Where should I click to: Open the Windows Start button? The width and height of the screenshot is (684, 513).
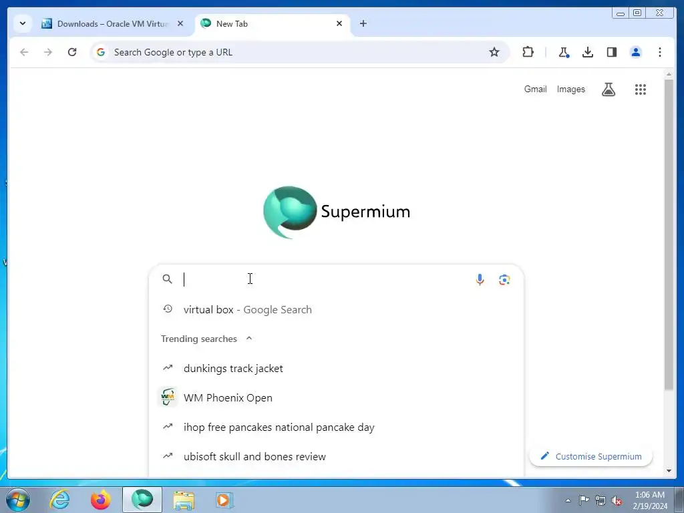pos(18,500)
